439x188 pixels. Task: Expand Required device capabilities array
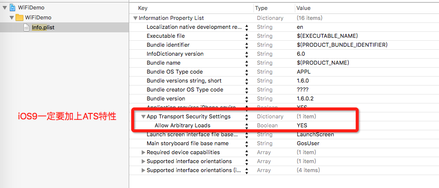pos(143,153)
